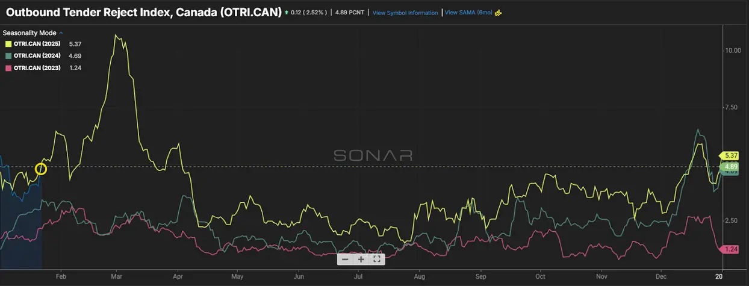Click the yellow circle marker on chart
The width and height of the screenshot is (749, 286).
(x=41, y=169)
